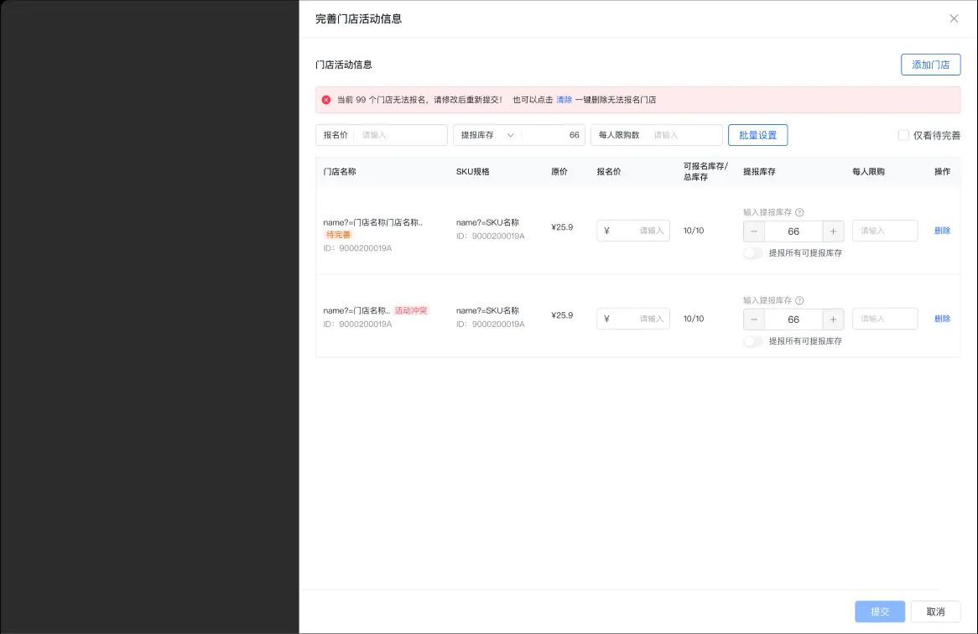Click the 提交 button
This screenshot has height=634, width=978.
tap(880, 611)
